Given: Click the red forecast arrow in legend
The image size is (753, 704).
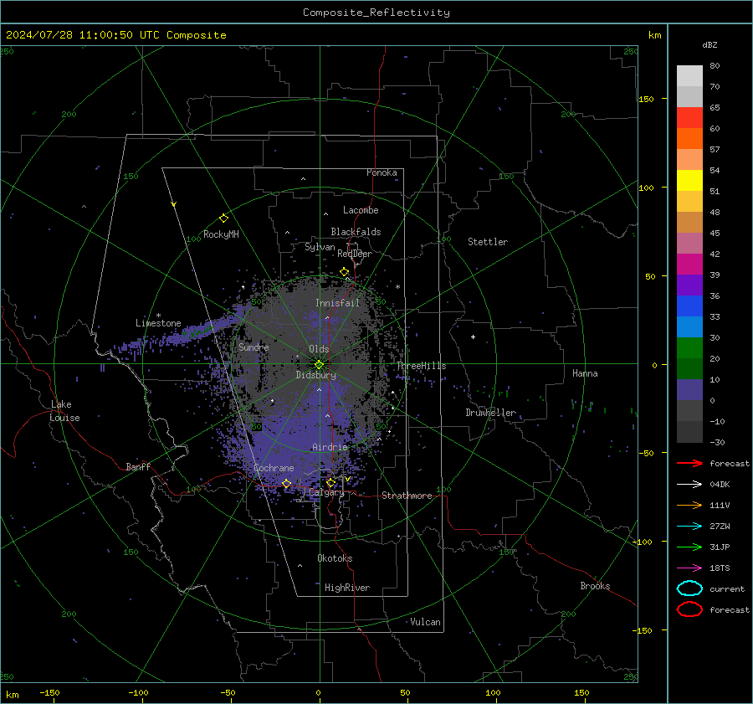Looking at the screenshot, I should pos(689,463).
